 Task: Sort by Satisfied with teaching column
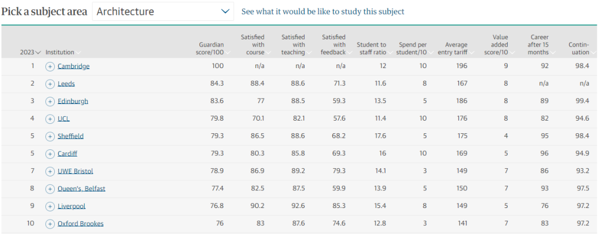[x=293, y=45]
